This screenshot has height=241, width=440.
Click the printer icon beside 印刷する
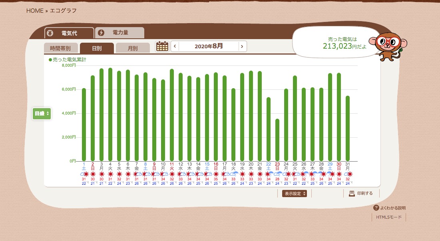tap(352, 194)
